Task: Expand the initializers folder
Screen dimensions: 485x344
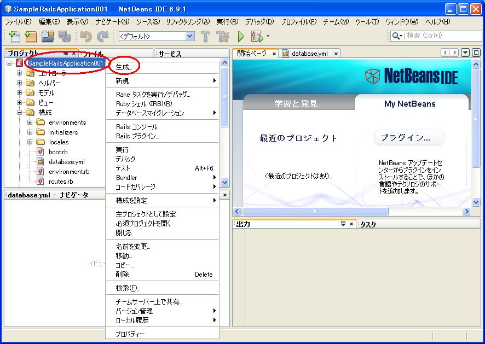Action: [x=30, y=132]
